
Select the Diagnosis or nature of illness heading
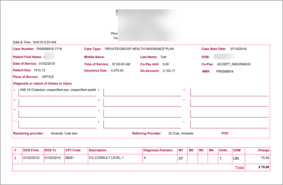pyautogui.click(x=42, y=83)
